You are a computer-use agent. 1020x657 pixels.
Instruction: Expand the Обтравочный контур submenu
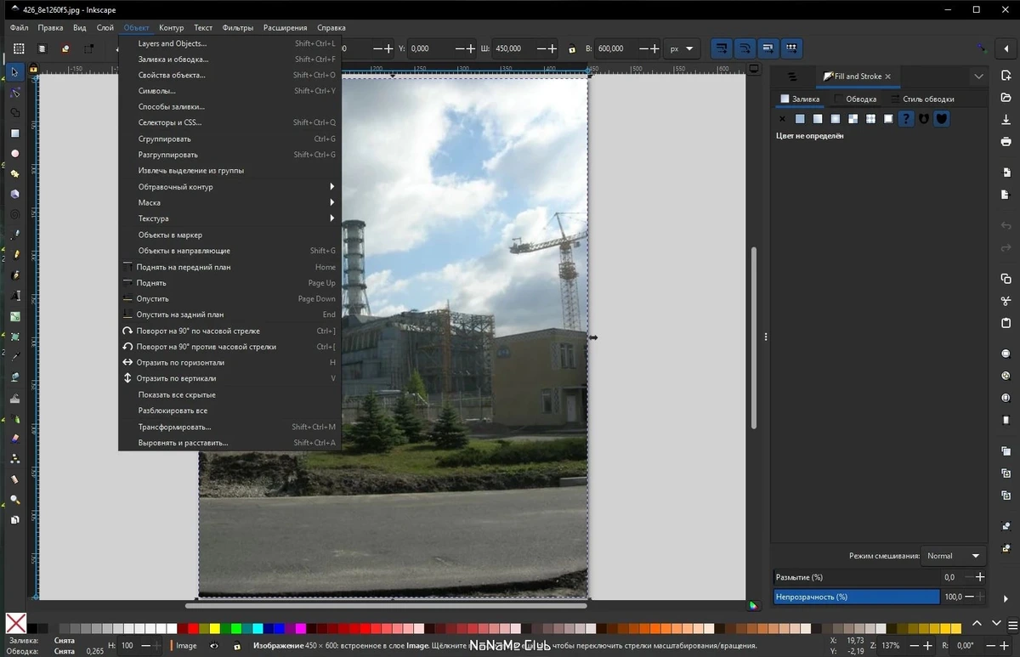click(229, 187)
